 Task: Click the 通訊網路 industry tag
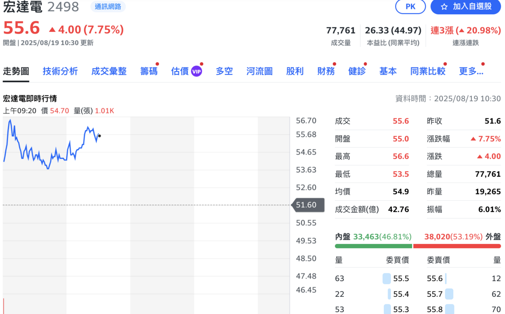(108, 7)
